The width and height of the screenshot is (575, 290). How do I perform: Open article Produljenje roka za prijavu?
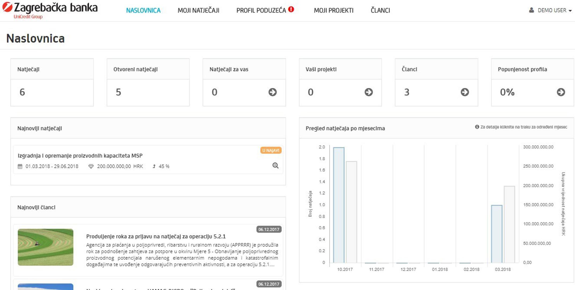(x=156, y=237)
